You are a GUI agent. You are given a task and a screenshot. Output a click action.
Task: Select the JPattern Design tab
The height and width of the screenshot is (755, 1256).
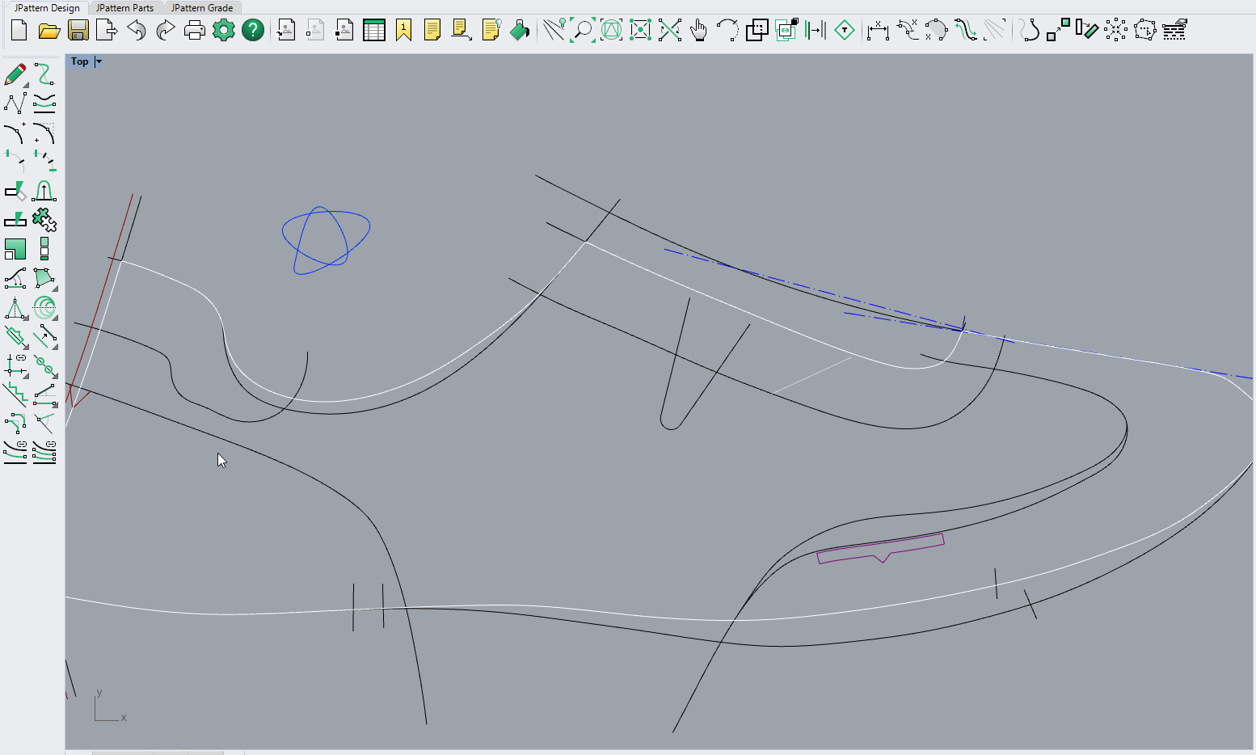tap(48, 8)
